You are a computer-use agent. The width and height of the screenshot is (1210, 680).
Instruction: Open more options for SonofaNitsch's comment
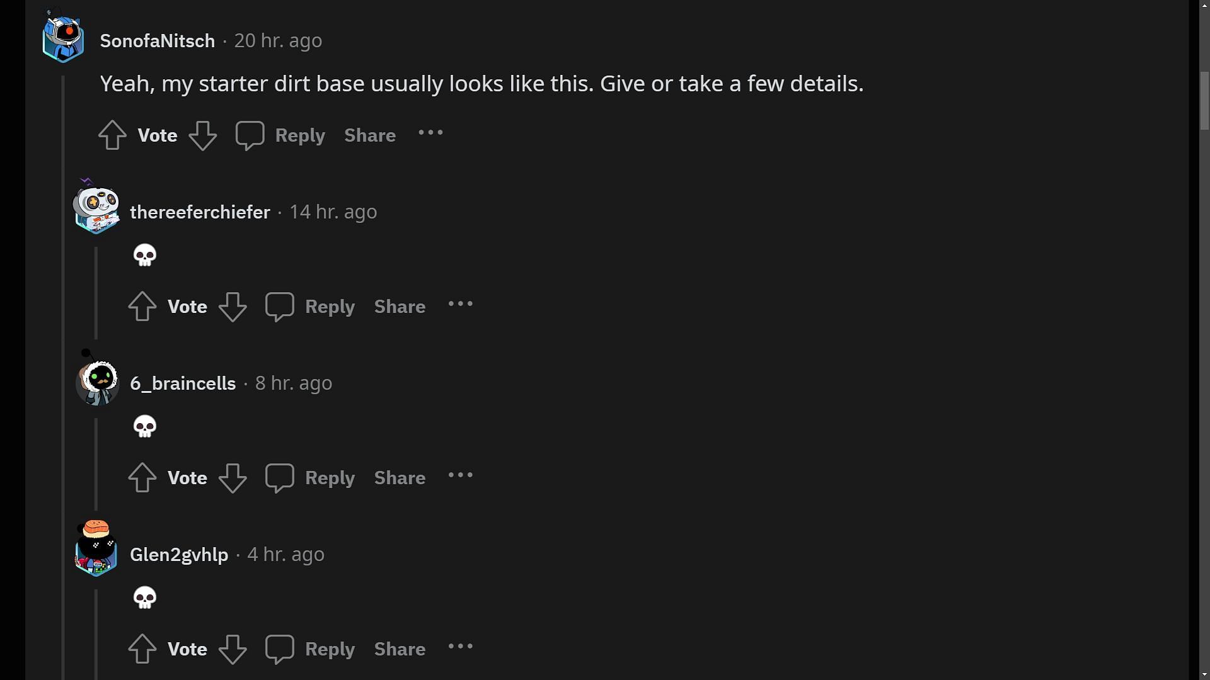tap(430, 133)
